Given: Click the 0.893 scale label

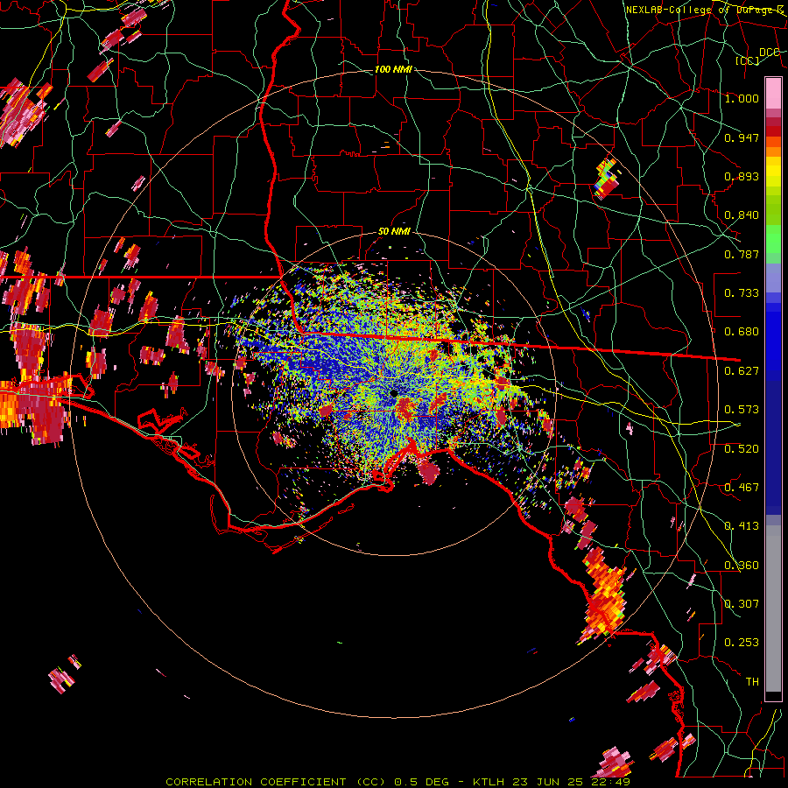Looking at the screenshot, I should [x=742, y=176].
